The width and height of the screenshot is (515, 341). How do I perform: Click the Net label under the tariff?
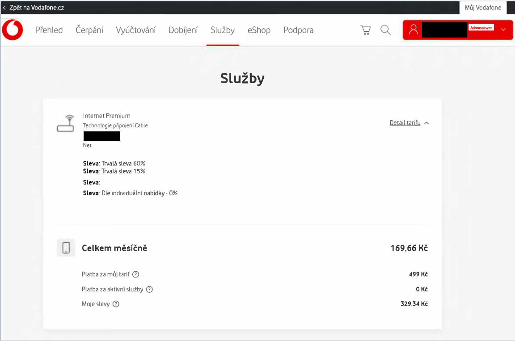click(x=87, y=145)
